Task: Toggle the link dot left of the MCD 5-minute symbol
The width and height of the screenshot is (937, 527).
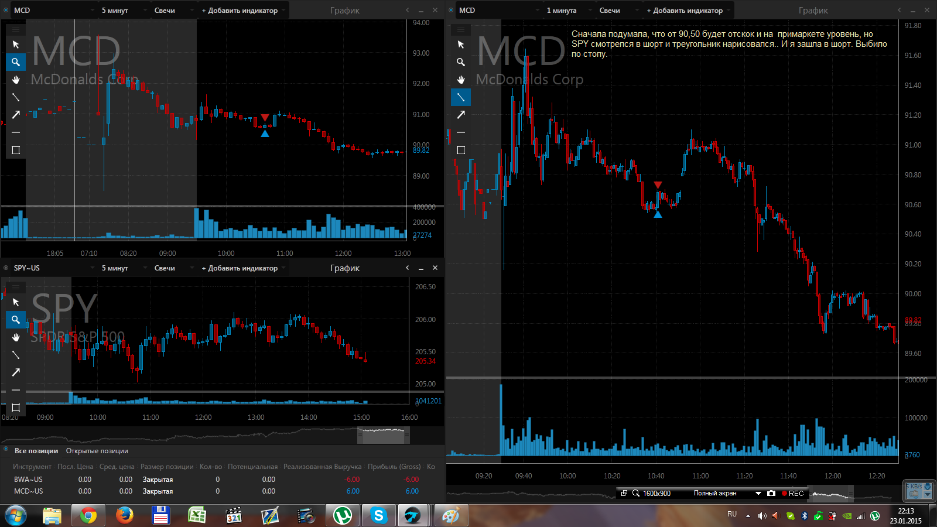Action: point(6,10)
